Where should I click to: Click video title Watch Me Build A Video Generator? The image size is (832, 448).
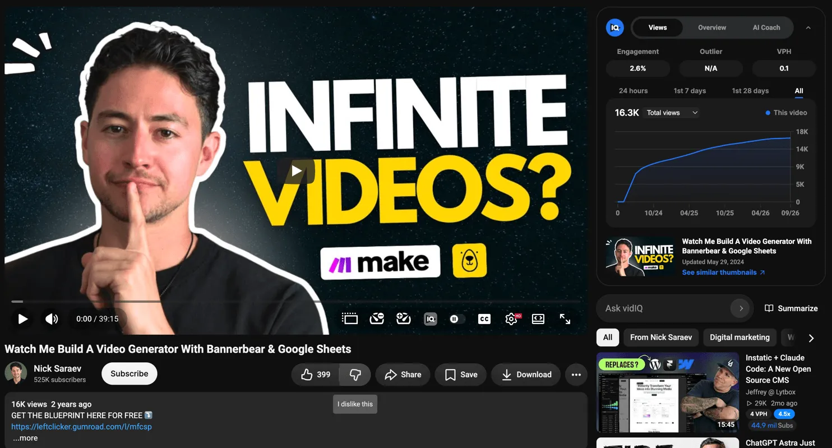[178, 349]
